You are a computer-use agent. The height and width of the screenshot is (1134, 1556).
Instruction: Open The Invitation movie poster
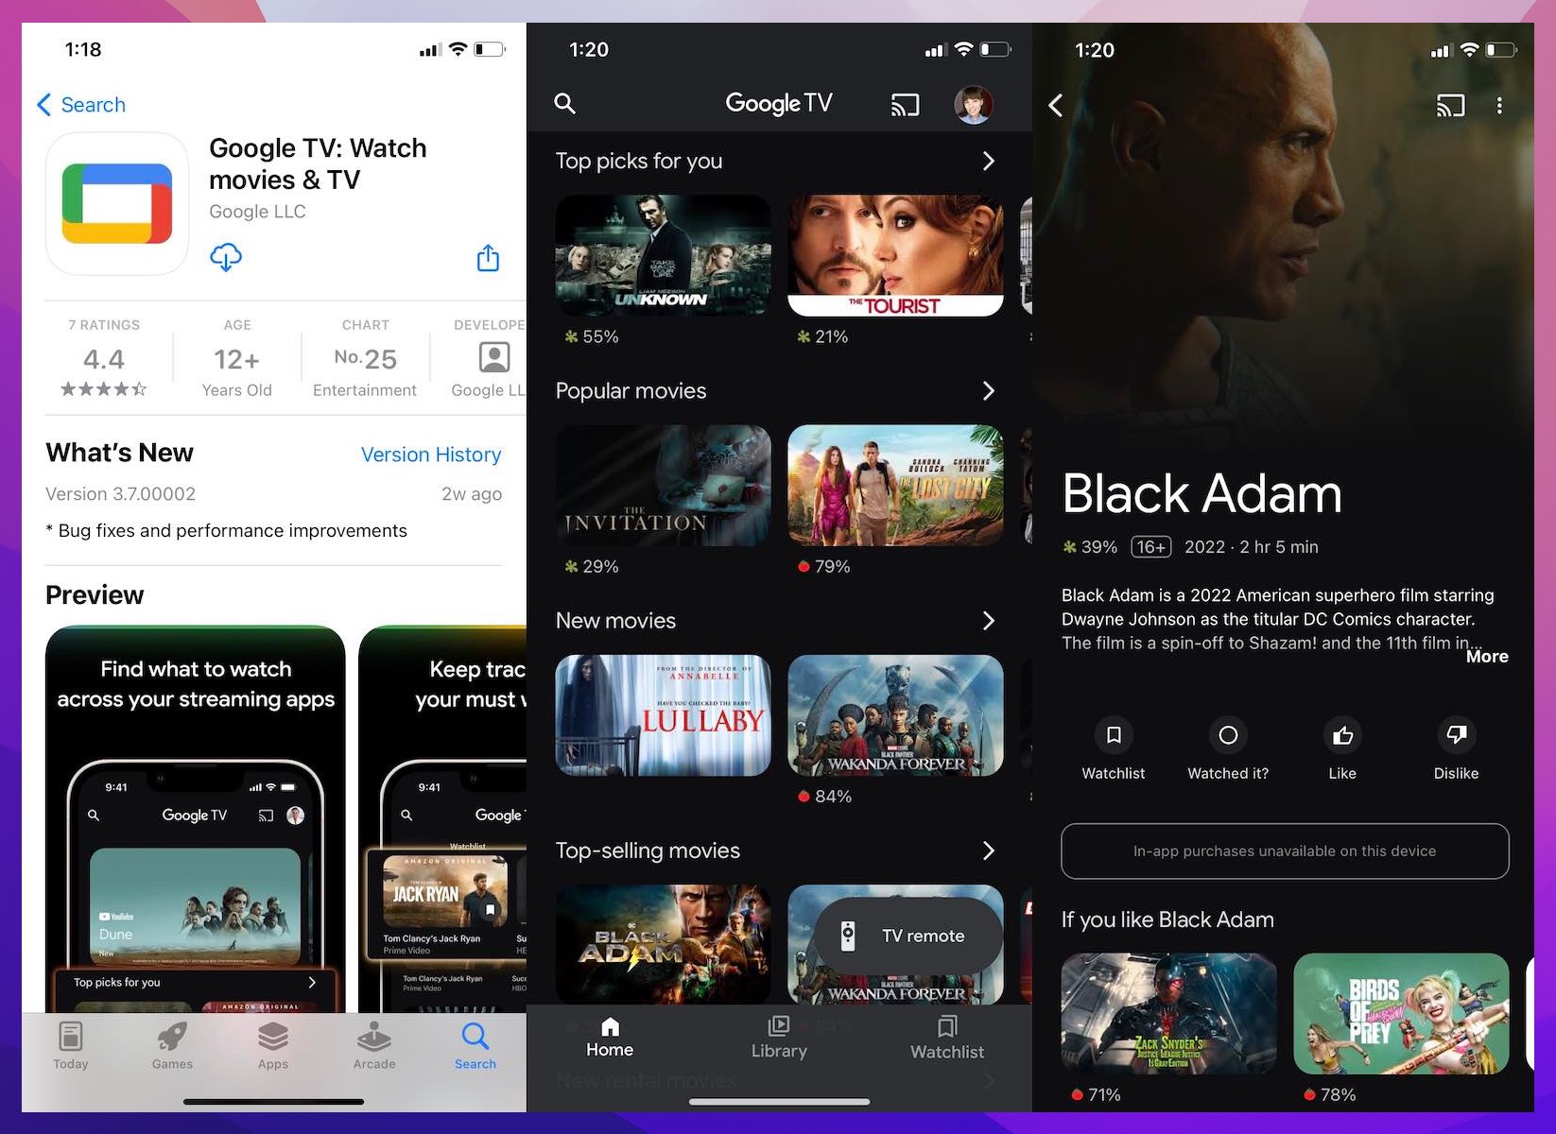(663, 485)
